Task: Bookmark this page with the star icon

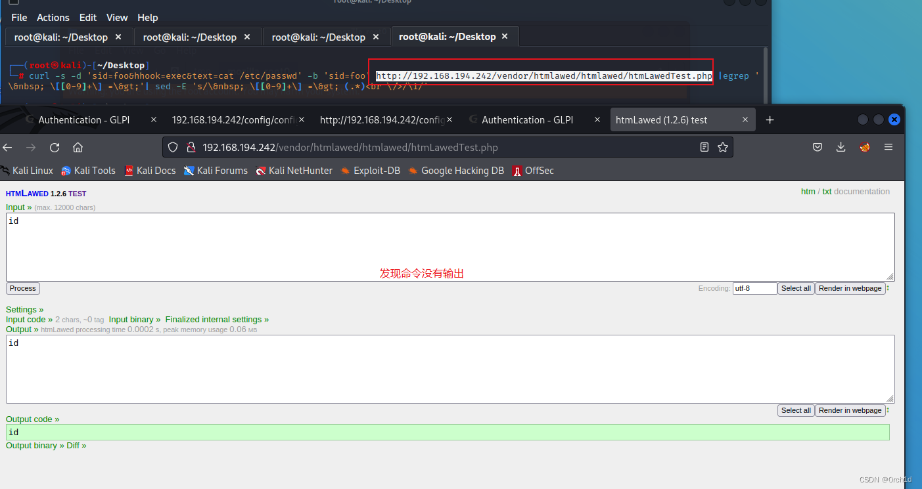Action: 723,147
